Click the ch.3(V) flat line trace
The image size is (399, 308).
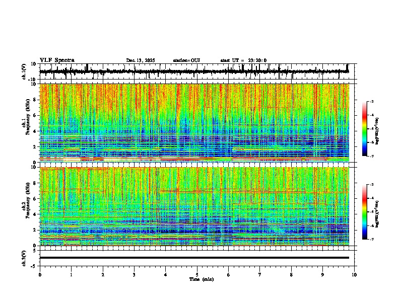click(194, 258)
